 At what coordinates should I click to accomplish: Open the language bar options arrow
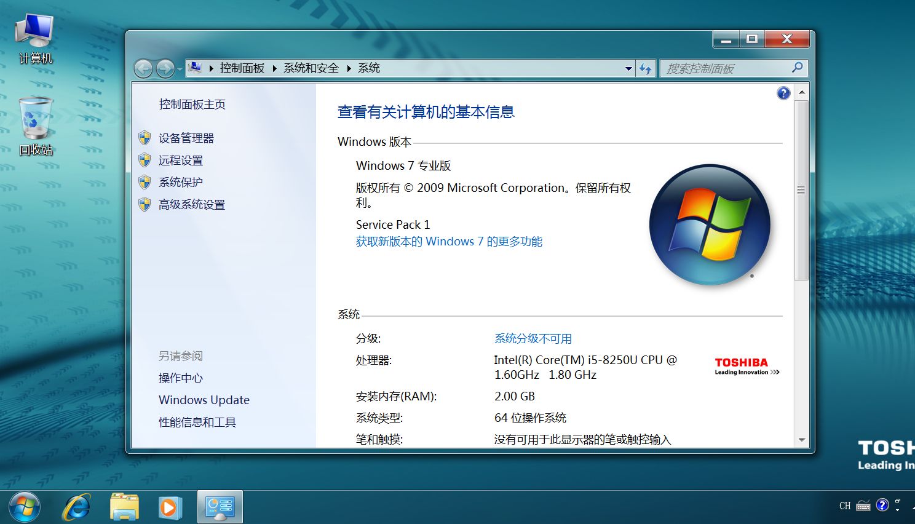(x=898, y=510)
